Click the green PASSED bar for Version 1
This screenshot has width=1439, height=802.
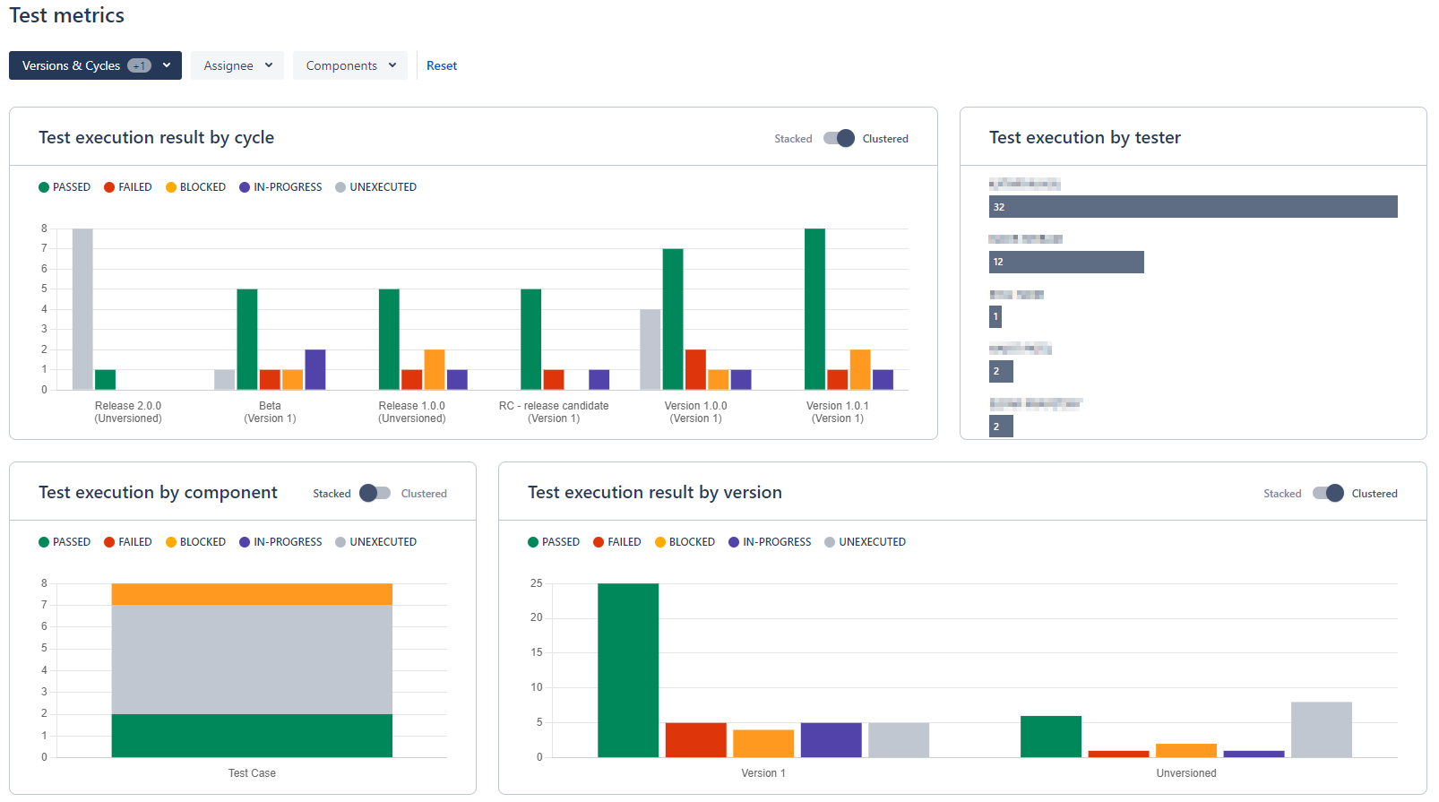pyautogui.click(x=628, y=670)
